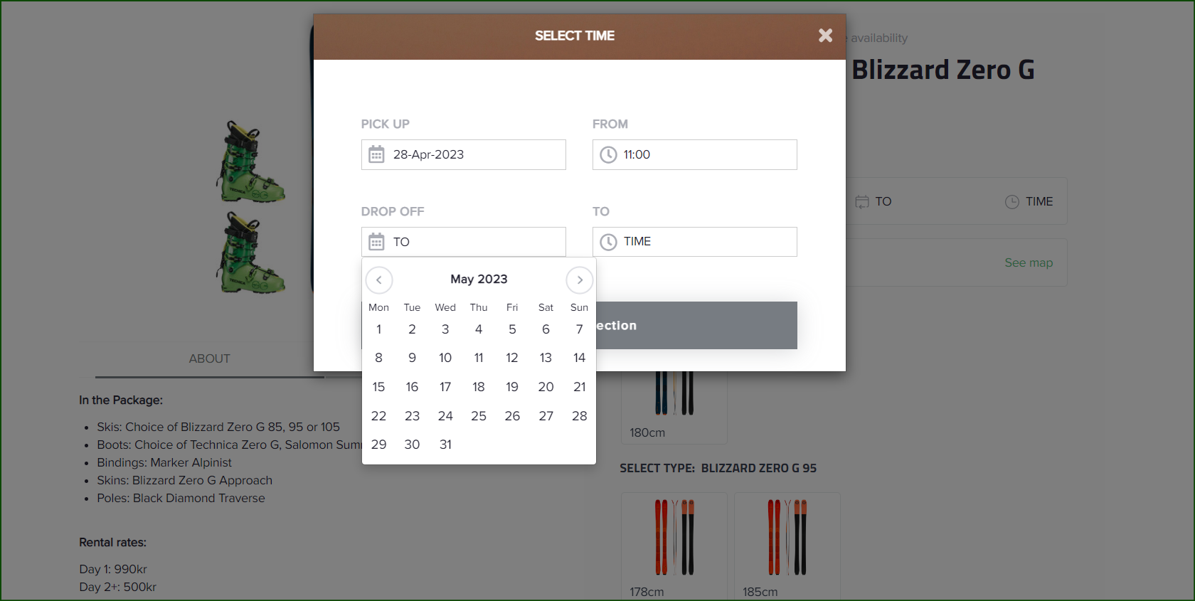The height and width of the screenshot is (601, 1195).
Task: Select May 3 in the calendar
Action: [x=445, y=329]
